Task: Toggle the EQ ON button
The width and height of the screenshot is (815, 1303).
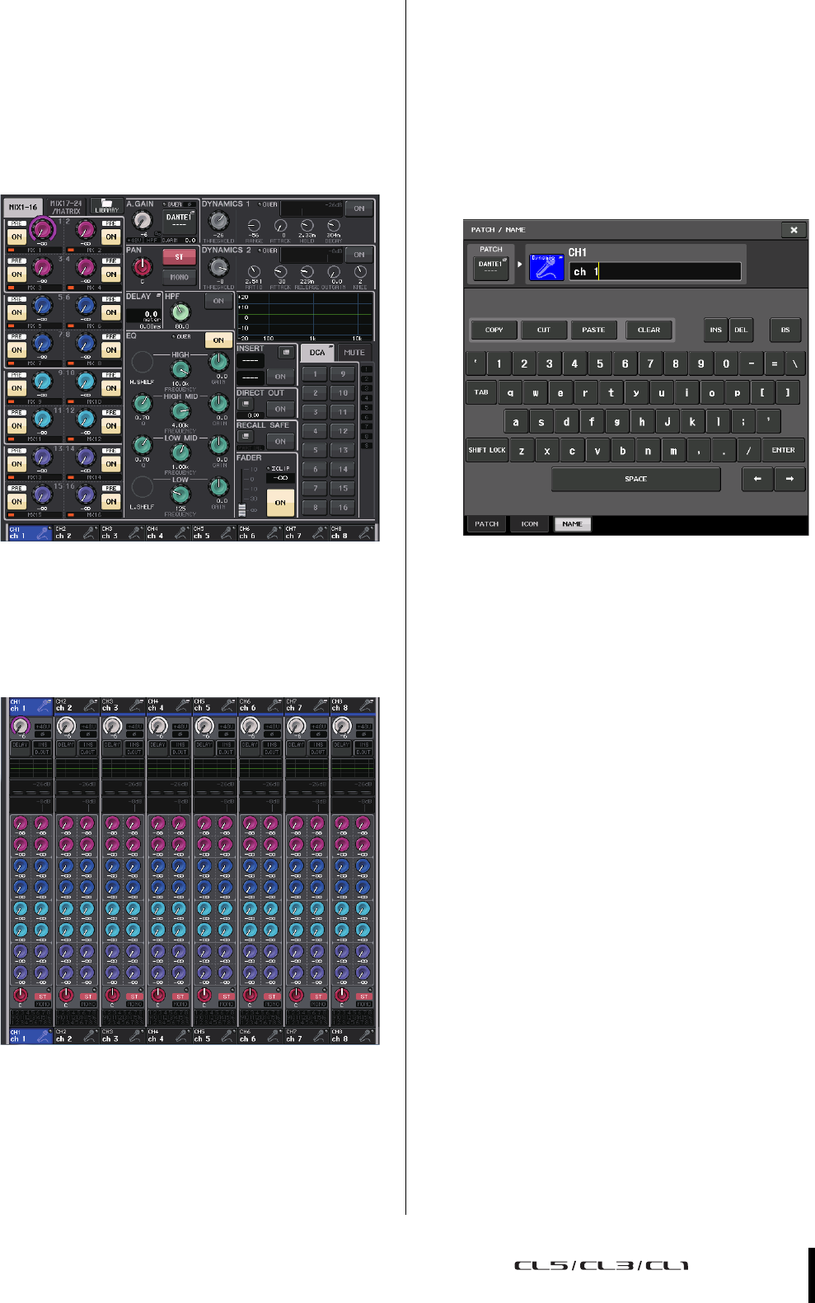Action: [218, 340]
